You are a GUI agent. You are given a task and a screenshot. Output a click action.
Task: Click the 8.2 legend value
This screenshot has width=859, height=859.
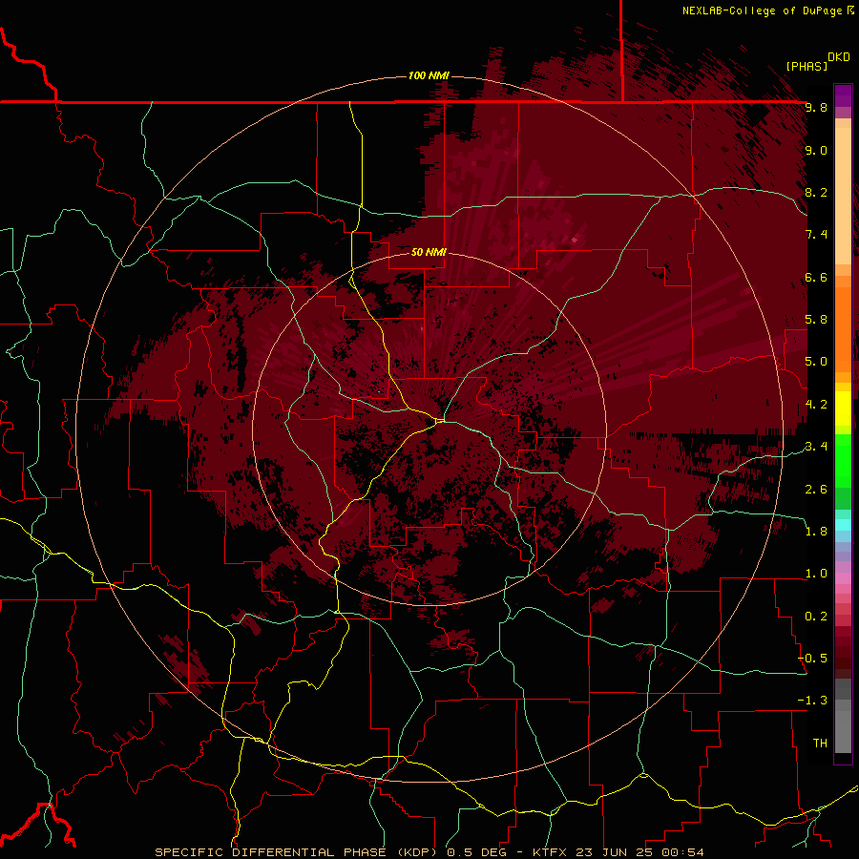click(816, 192)
